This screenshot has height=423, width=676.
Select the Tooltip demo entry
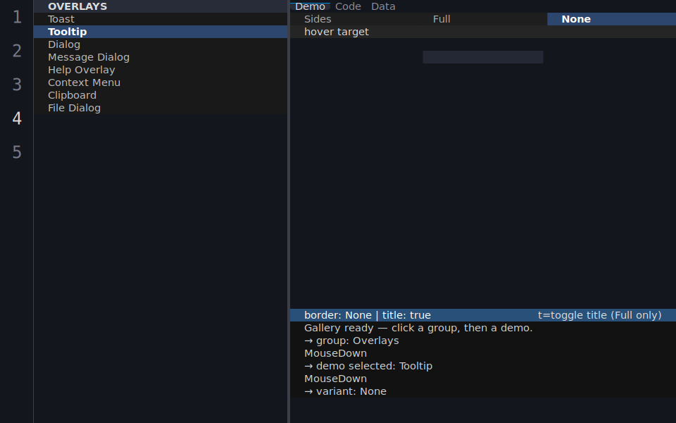click(161, 32)
